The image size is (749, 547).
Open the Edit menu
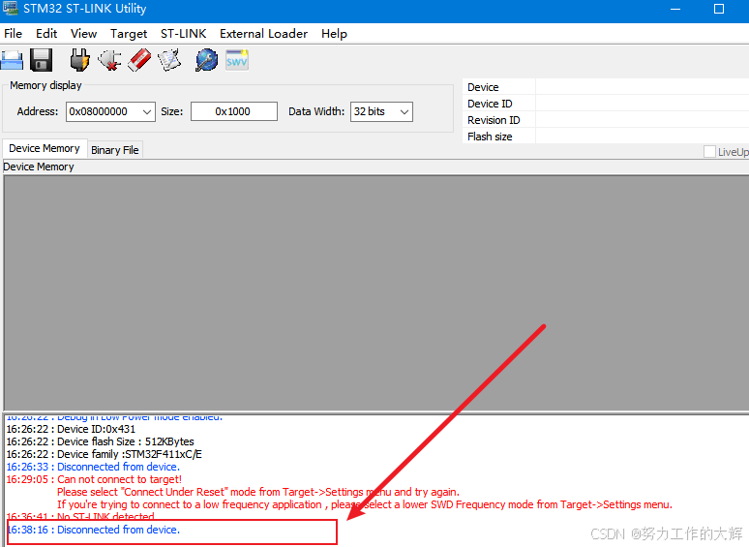tap(46, 34)
